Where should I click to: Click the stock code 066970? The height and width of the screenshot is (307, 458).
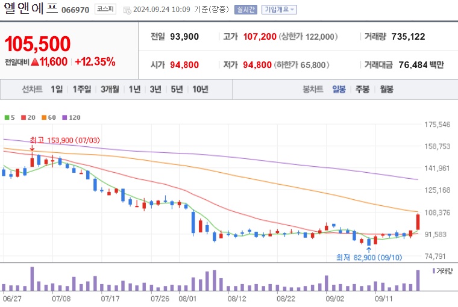tap(75, 10)
